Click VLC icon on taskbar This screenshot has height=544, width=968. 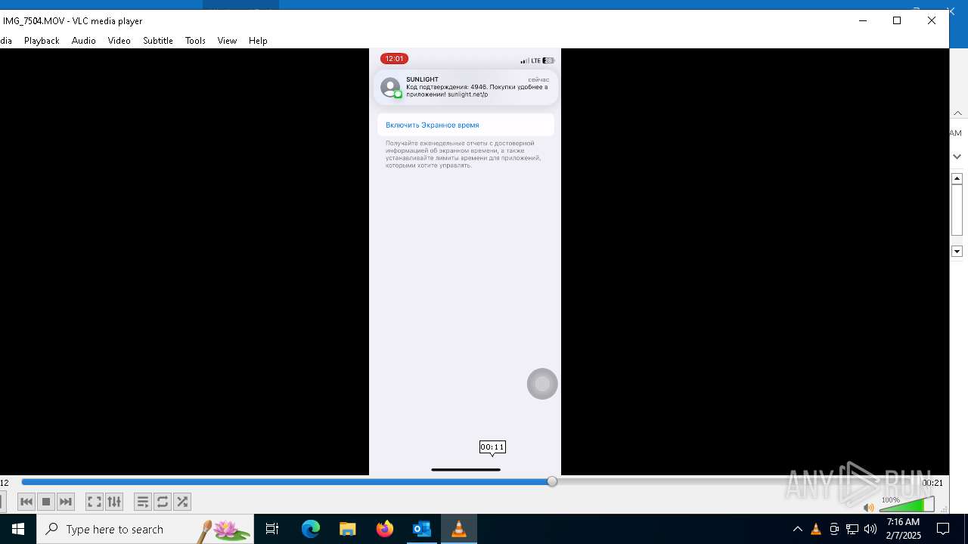coord(458,529)
